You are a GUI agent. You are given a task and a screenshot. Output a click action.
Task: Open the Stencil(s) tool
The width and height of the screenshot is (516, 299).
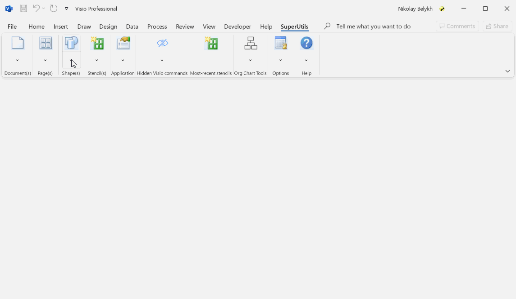[x=96, y=43]
